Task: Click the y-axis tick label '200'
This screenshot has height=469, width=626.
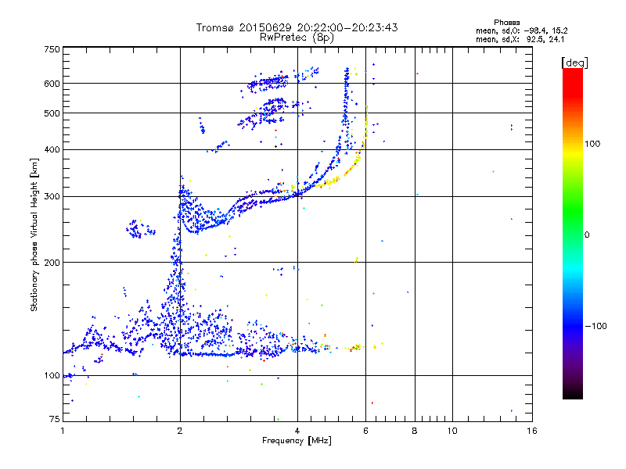Action: 52,263
